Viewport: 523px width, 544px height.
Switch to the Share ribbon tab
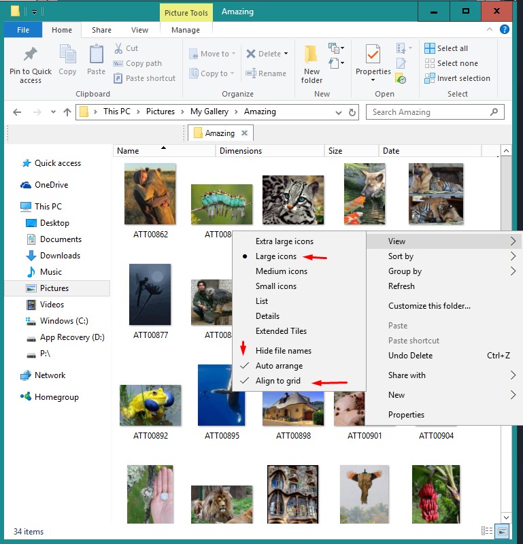click(101, 30)
